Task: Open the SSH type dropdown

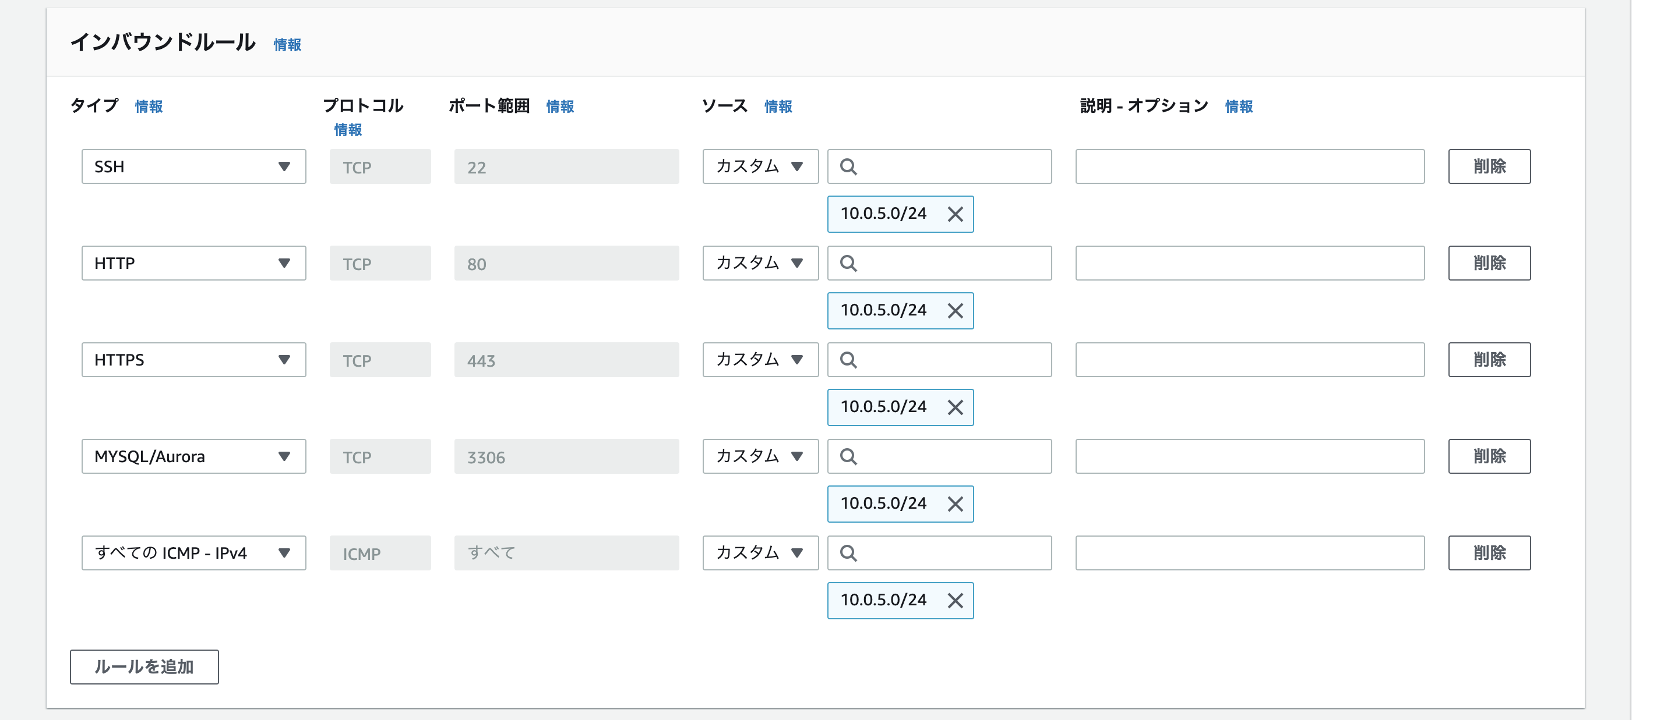Action: [193, 166]
